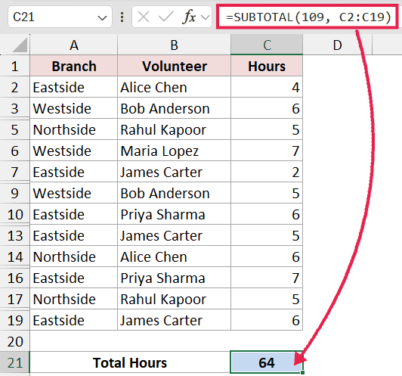
Task: Click the Branch header cell
Action: click(74, 67)
